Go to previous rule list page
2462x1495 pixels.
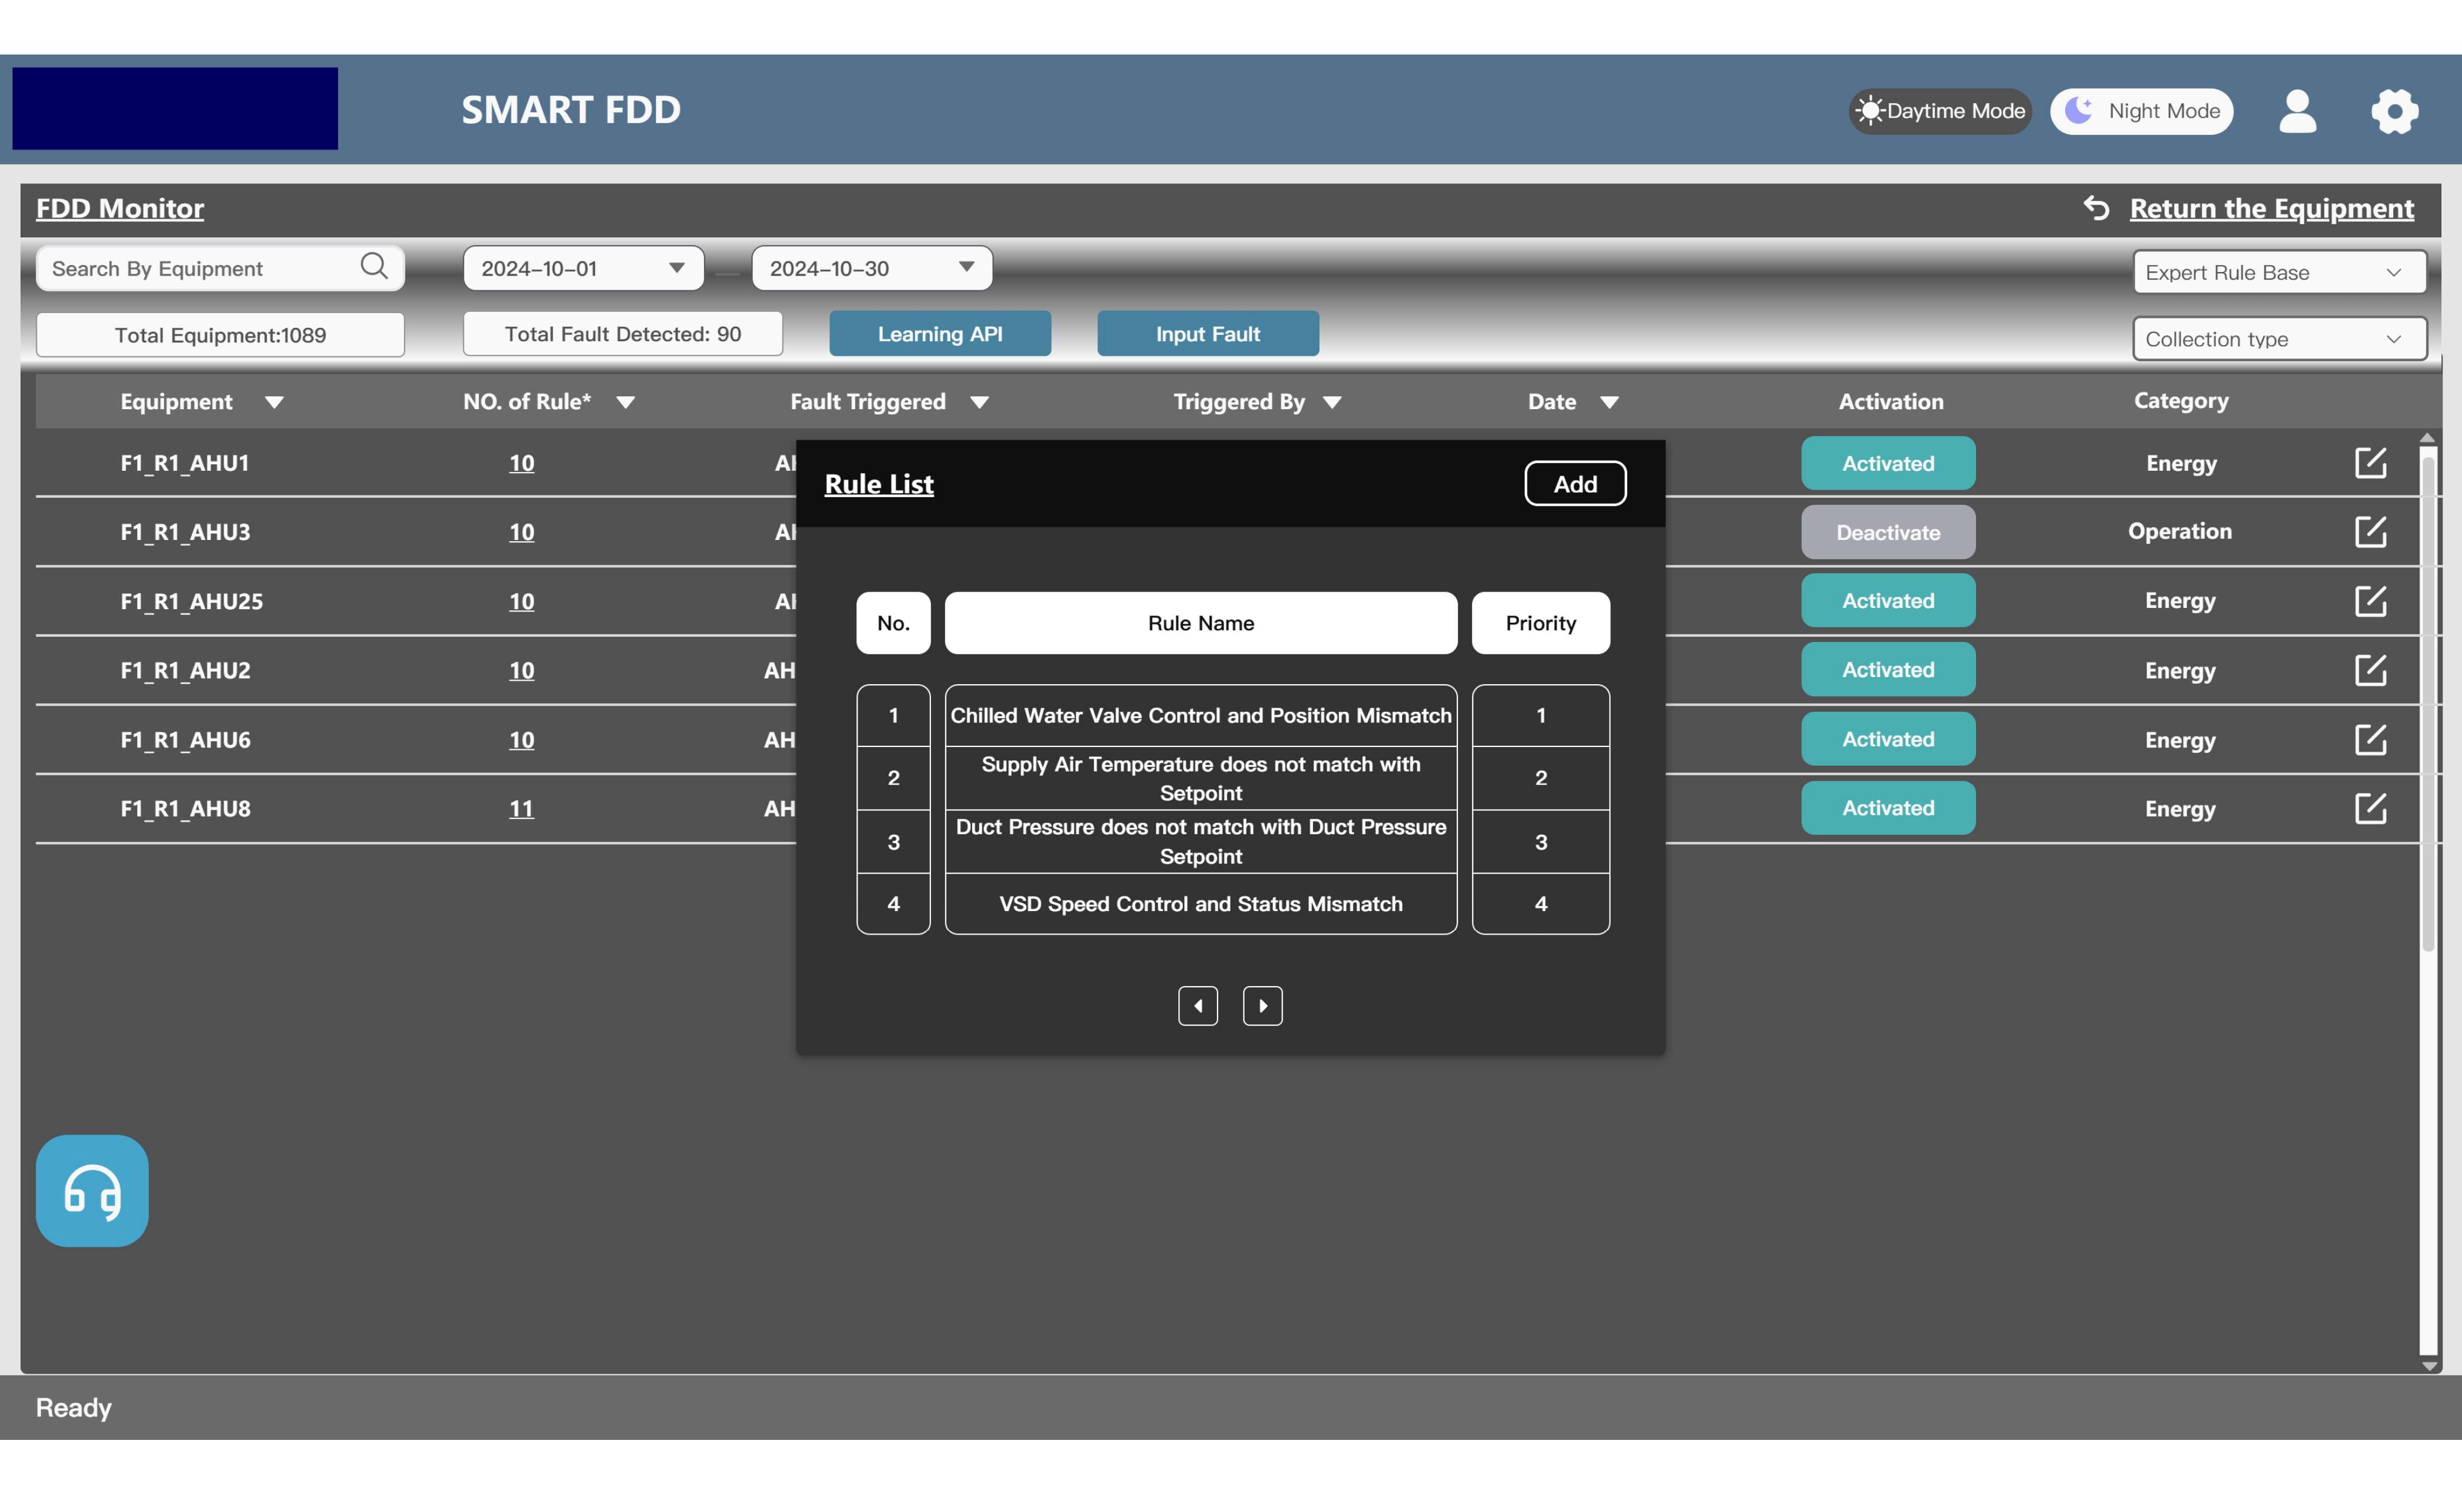[1197, 1005]
